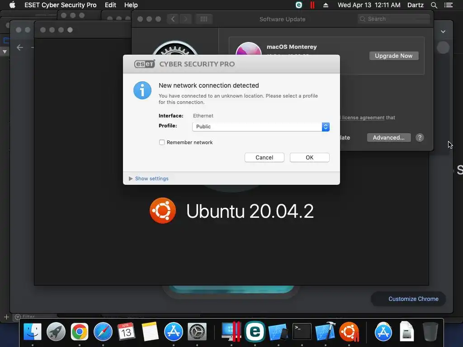Open Terminal from the Dock
Viewport: 463px width, 347px height.
click(302, 332)
